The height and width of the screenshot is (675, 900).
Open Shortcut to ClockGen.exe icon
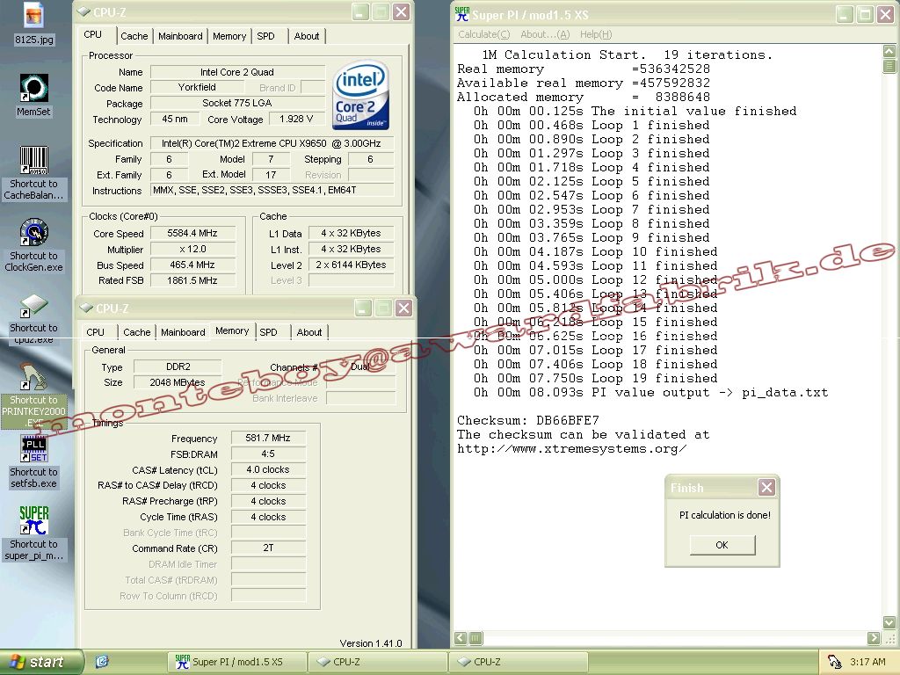point(34,232)
